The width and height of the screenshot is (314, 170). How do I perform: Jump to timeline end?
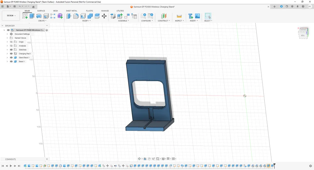coord(19,166)
